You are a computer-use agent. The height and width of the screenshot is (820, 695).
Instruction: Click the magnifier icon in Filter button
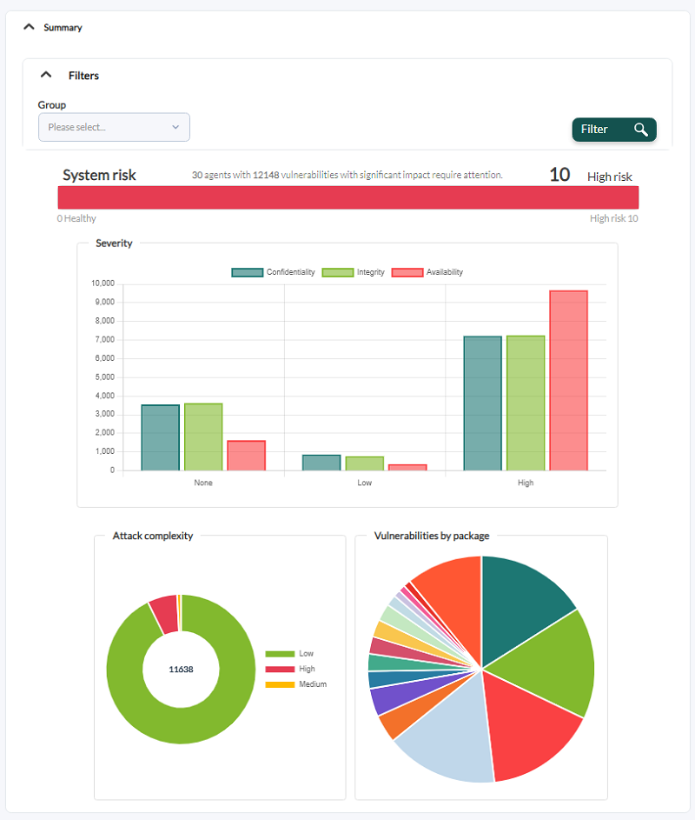coord(640,130)
